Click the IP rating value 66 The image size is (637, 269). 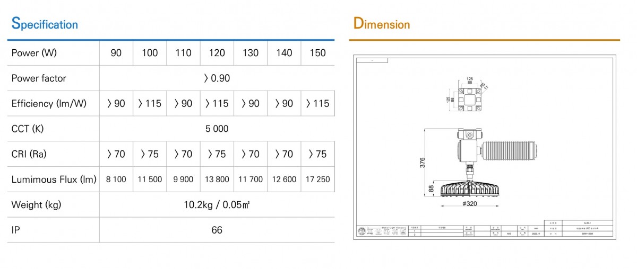[217, 230]
